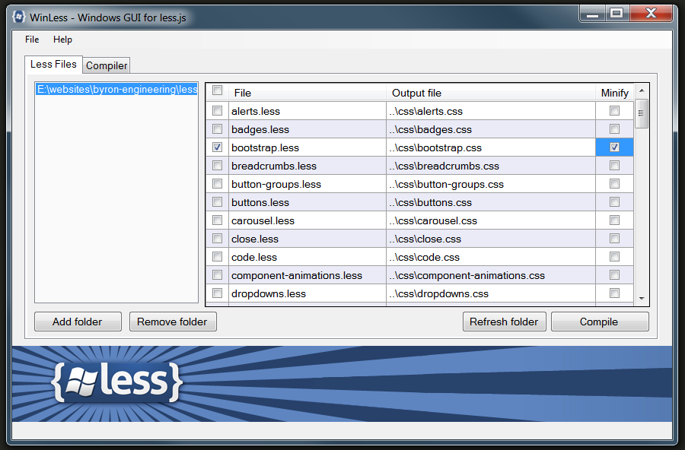Minimize the WinLess window
This screenshot has width=685, height=450.
coord(592,14)
